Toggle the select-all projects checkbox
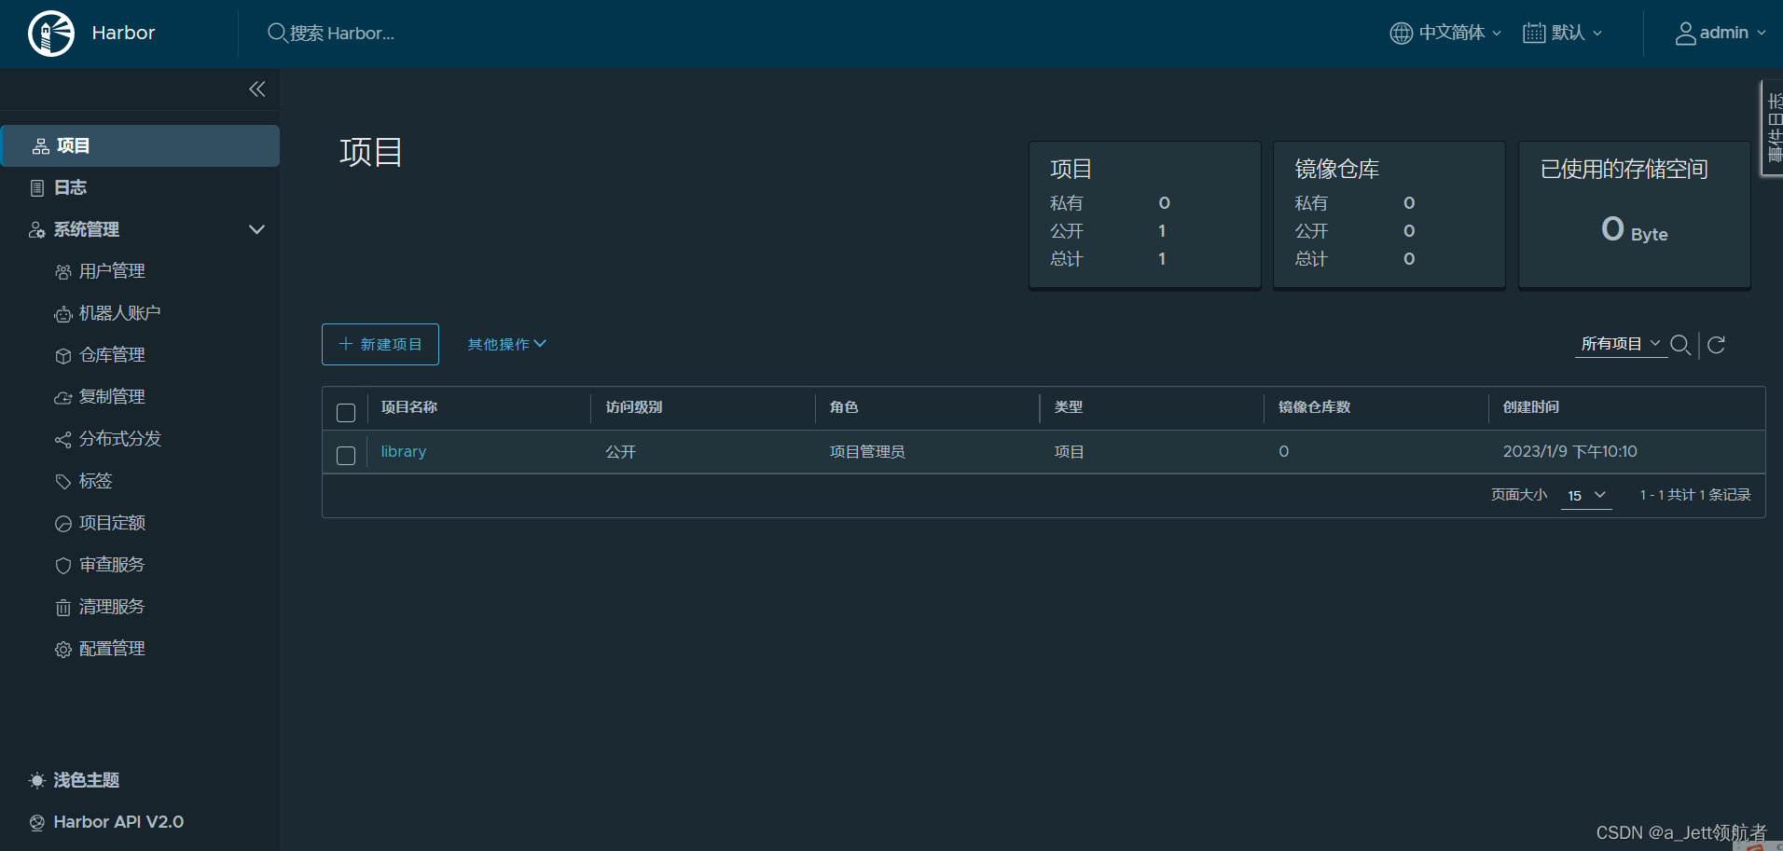1783x851 pixels. click(x=346, y=413)
